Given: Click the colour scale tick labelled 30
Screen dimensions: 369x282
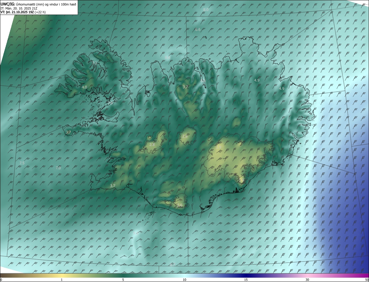Looking at the screenshot, I should (x=307, y=280).
